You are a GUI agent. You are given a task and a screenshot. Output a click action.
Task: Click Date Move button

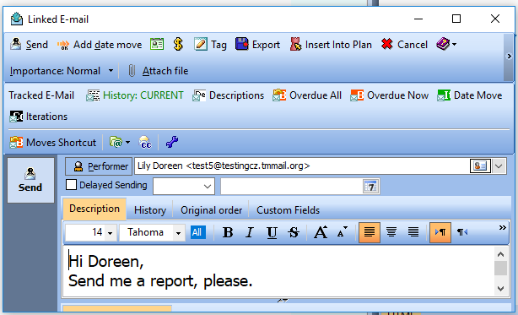click(x=470, y=95)
